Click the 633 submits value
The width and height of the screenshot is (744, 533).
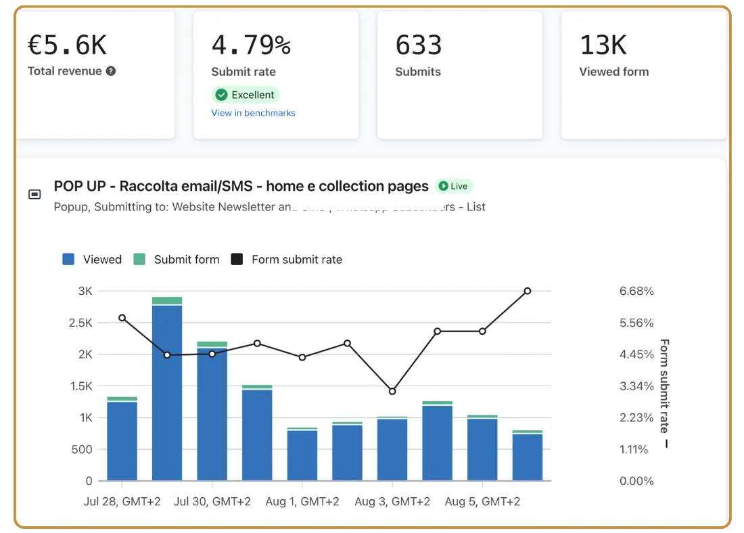pyautogui.click(x=419, y=45)
